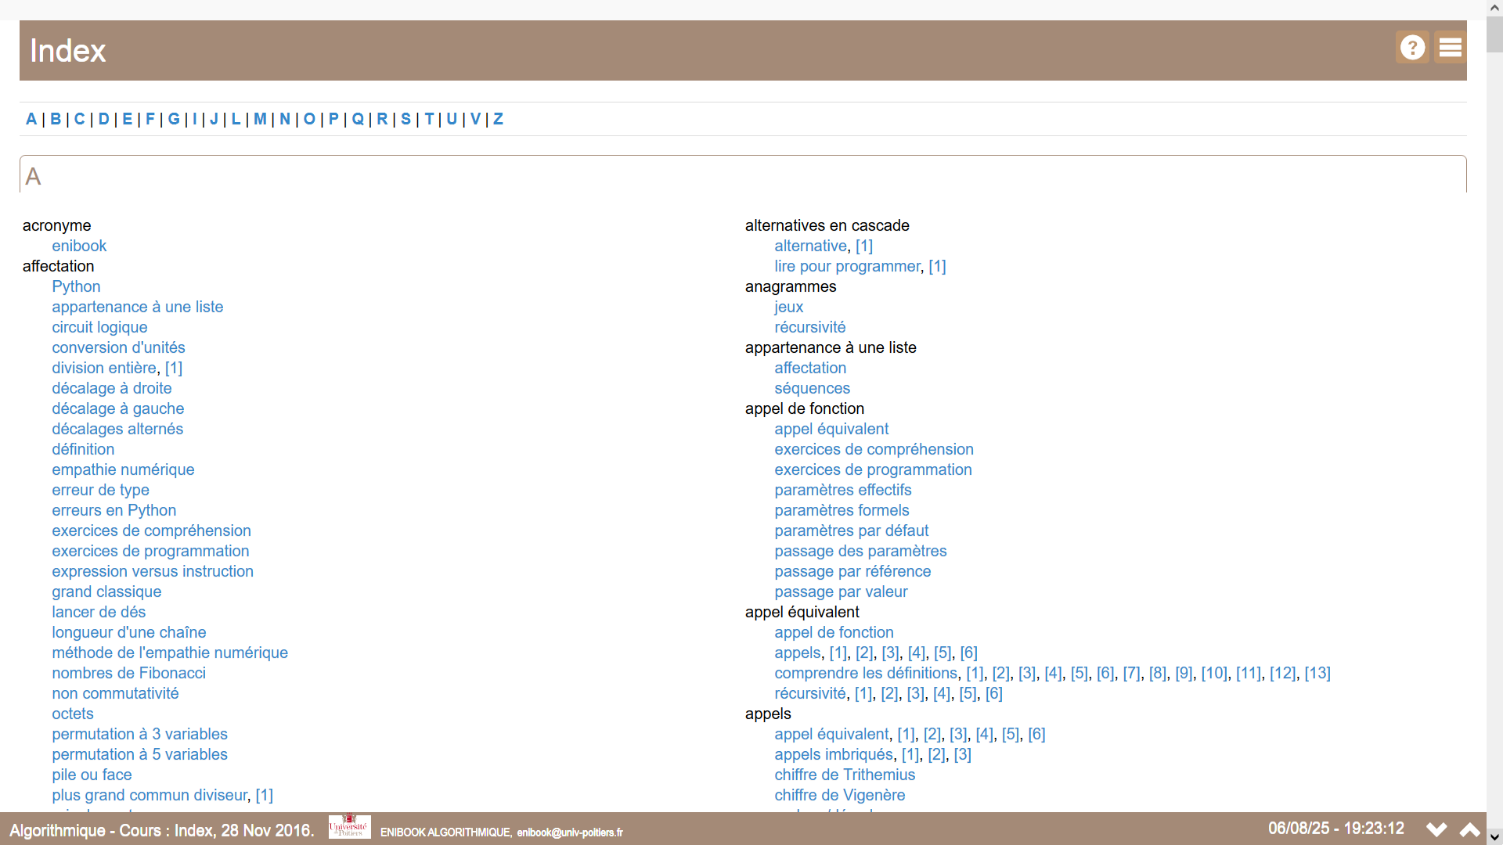
Task: Open the enibook link under acronyme
Action: point(79,246)
